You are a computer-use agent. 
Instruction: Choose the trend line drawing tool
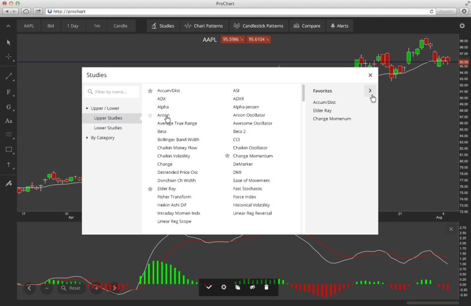click(x=8, y=76)
